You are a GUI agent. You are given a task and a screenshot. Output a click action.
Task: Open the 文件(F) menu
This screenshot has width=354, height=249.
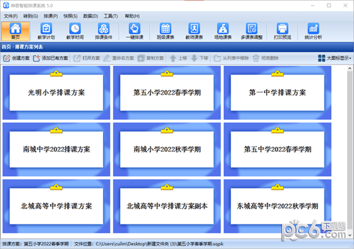pos(11,16)
